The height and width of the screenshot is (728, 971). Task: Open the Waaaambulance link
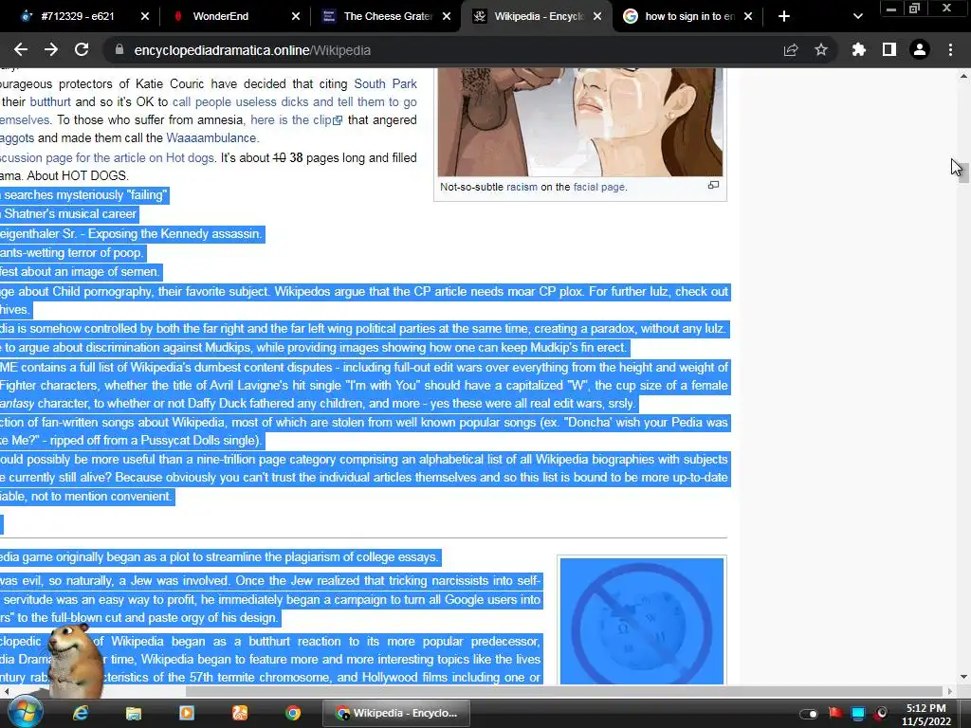click(211, 137)
